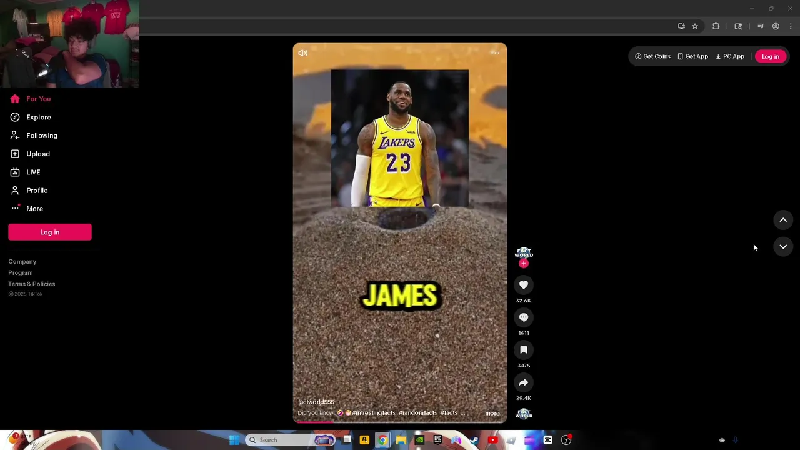Open the Chrome profile avatar icon
This screenshot has width=800, height=450.
[x=776, y=26]
